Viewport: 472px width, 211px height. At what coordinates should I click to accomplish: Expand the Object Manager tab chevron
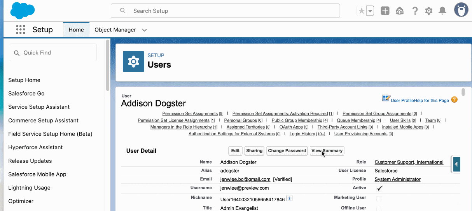pos(144,30)
